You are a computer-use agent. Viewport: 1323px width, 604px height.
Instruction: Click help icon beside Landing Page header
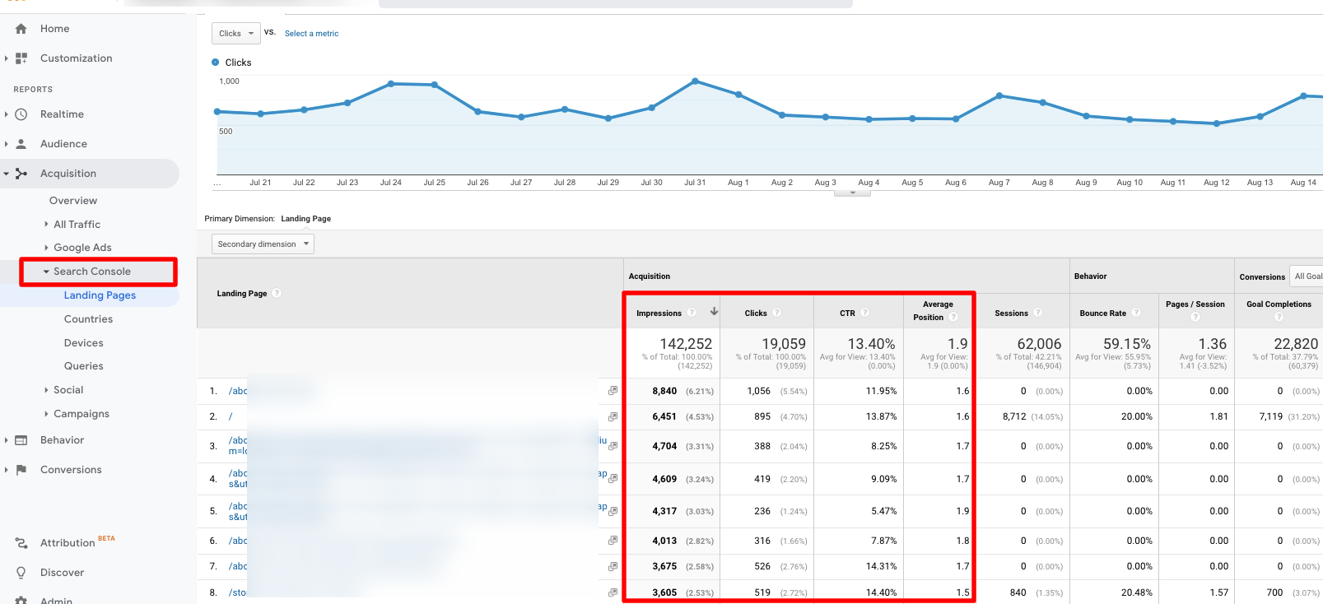[277, 293]
